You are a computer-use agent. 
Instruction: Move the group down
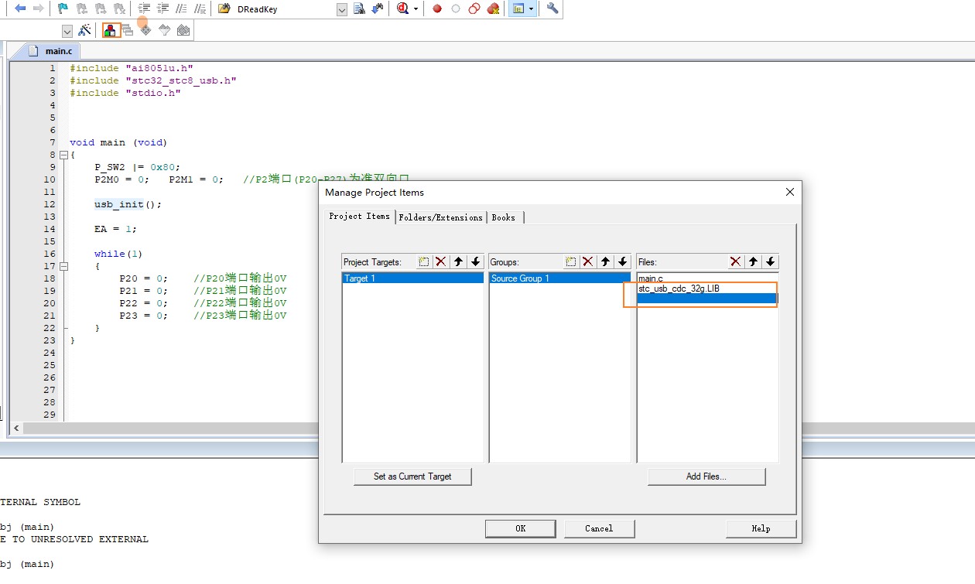623,261
